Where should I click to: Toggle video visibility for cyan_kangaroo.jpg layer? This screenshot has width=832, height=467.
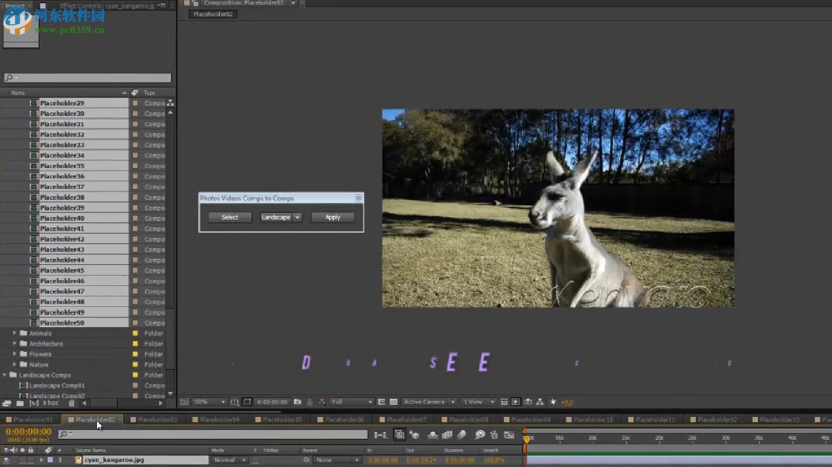point(6,460)
